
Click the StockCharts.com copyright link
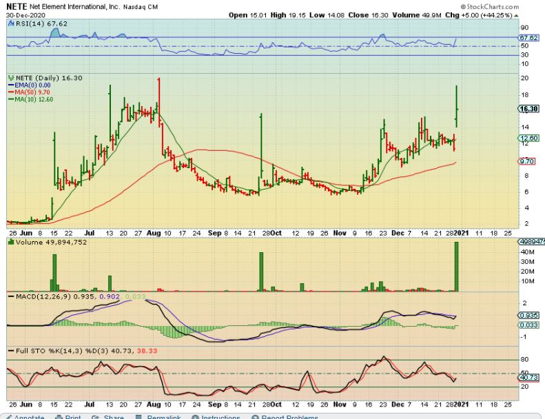pos(512,6)
